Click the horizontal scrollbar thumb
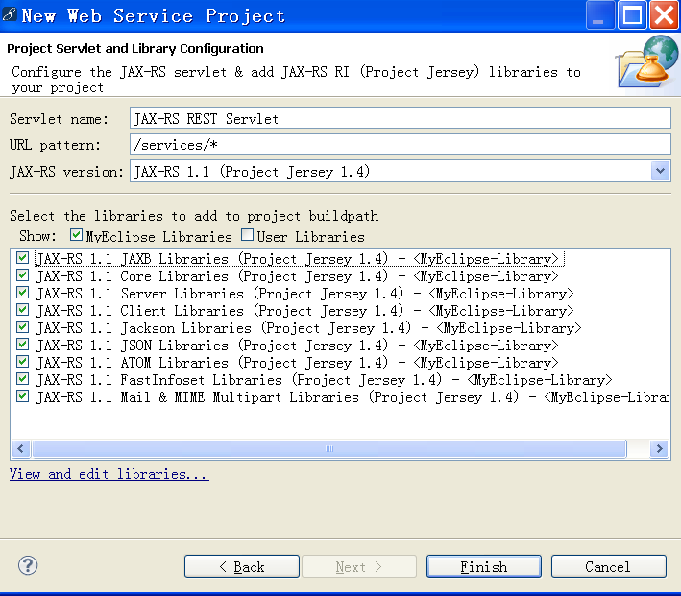 329,448
